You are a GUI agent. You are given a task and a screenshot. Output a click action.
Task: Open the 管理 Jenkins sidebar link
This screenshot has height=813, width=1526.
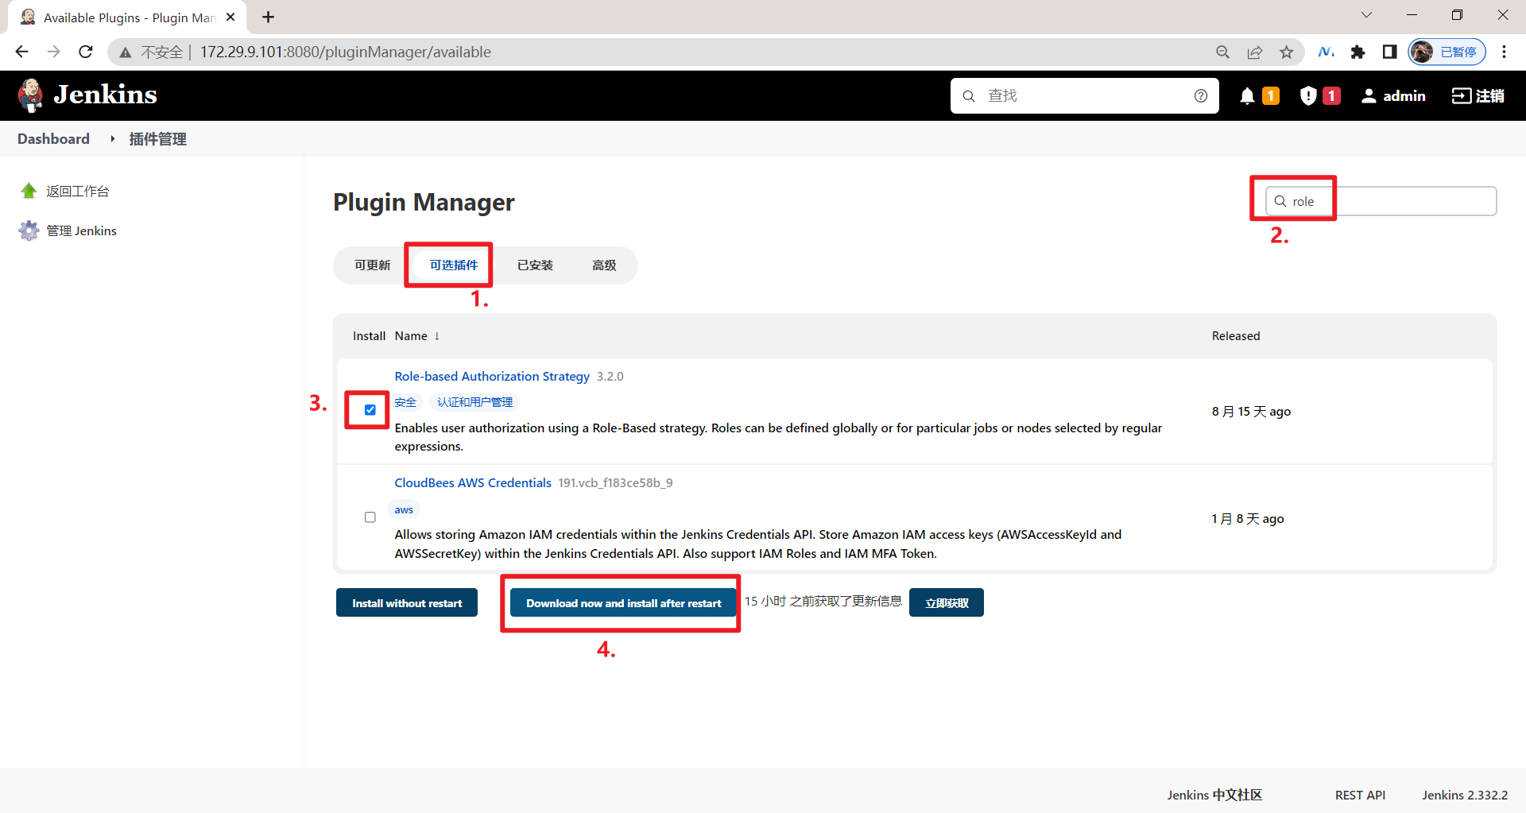click(x=81, y=231)
